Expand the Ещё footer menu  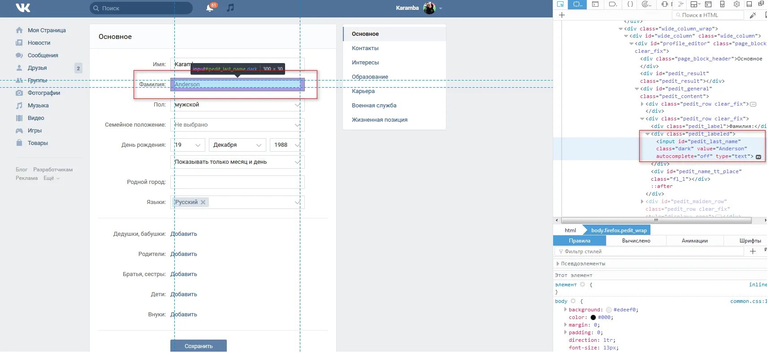51,178
